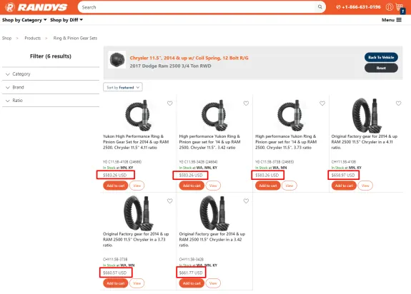Open Yukon 3.73 ratio product image
This screenshot has height=294, width=411.
click(x=290, y=115)
